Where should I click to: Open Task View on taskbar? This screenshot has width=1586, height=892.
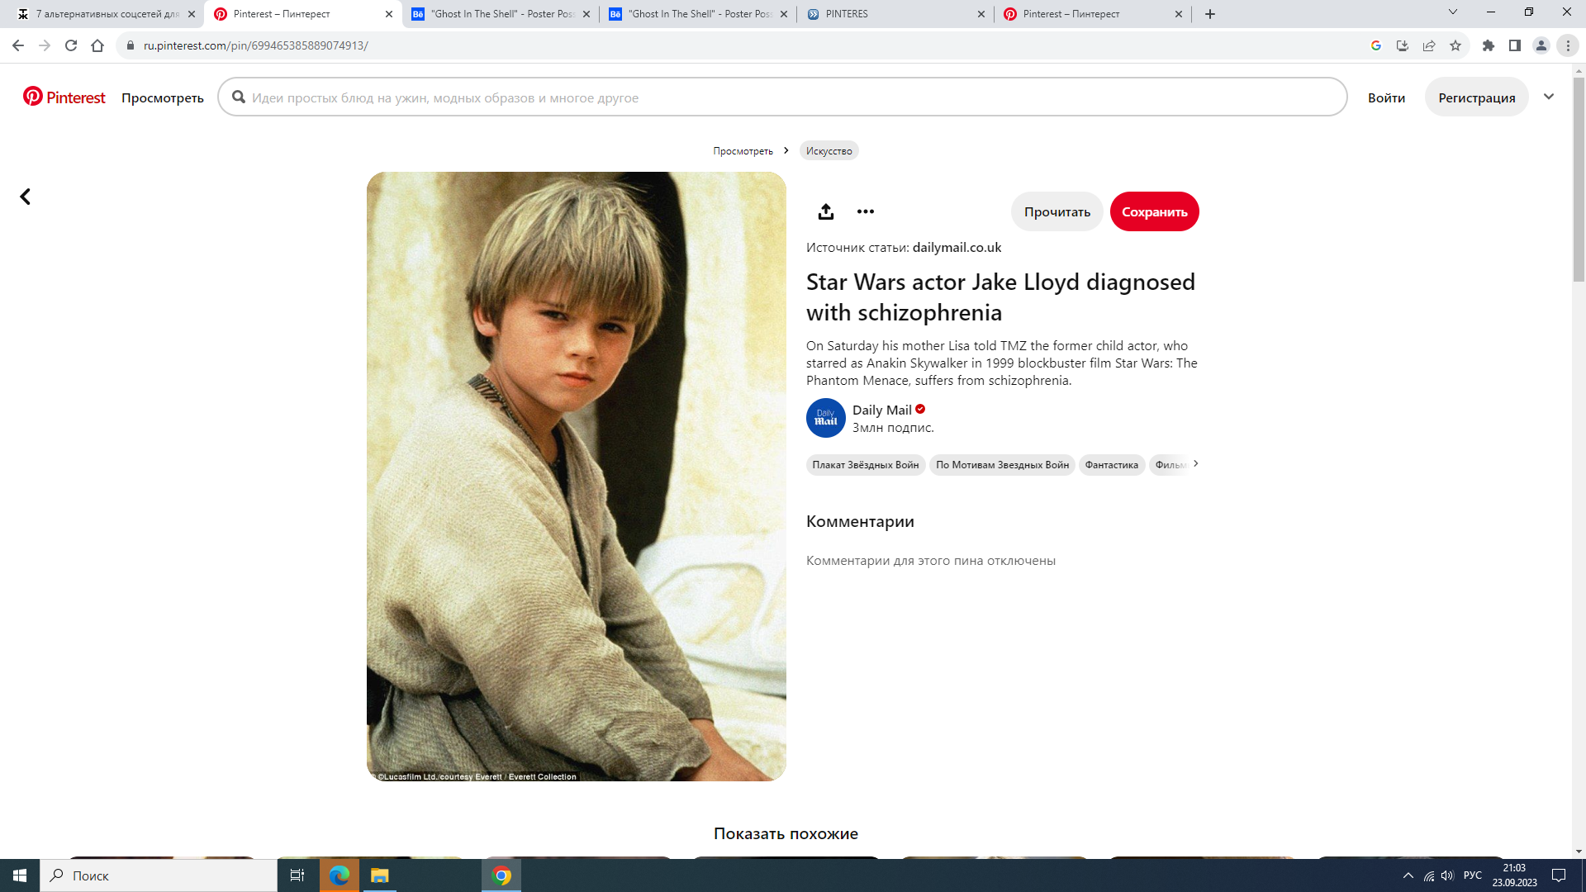click(297, 875)
